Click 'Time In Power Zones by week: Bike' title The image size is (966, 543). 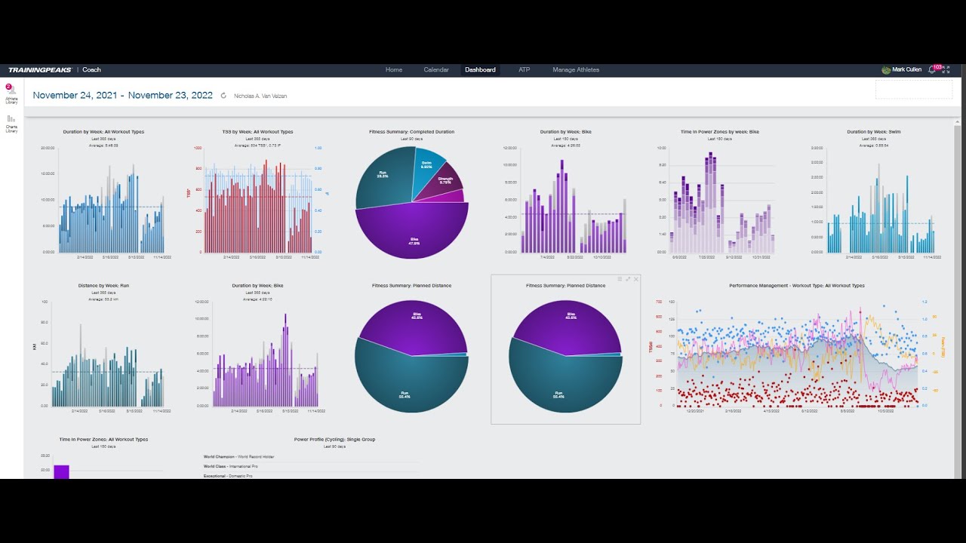pos(720,132)
